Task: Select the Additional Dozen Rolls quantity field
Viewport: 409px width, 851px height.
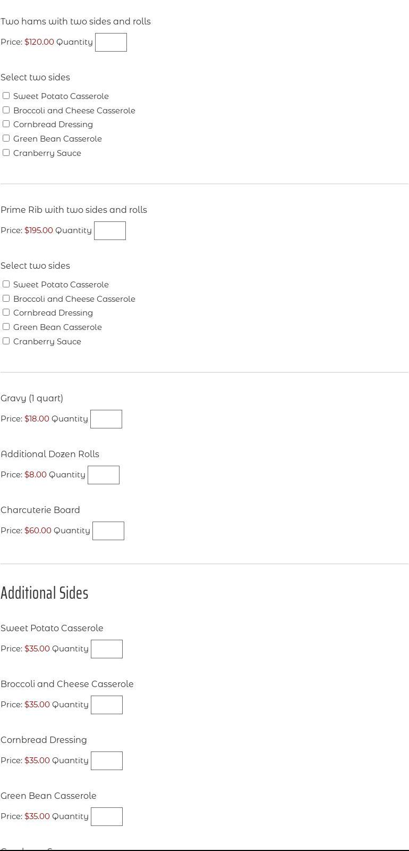Action: (103, 475)
